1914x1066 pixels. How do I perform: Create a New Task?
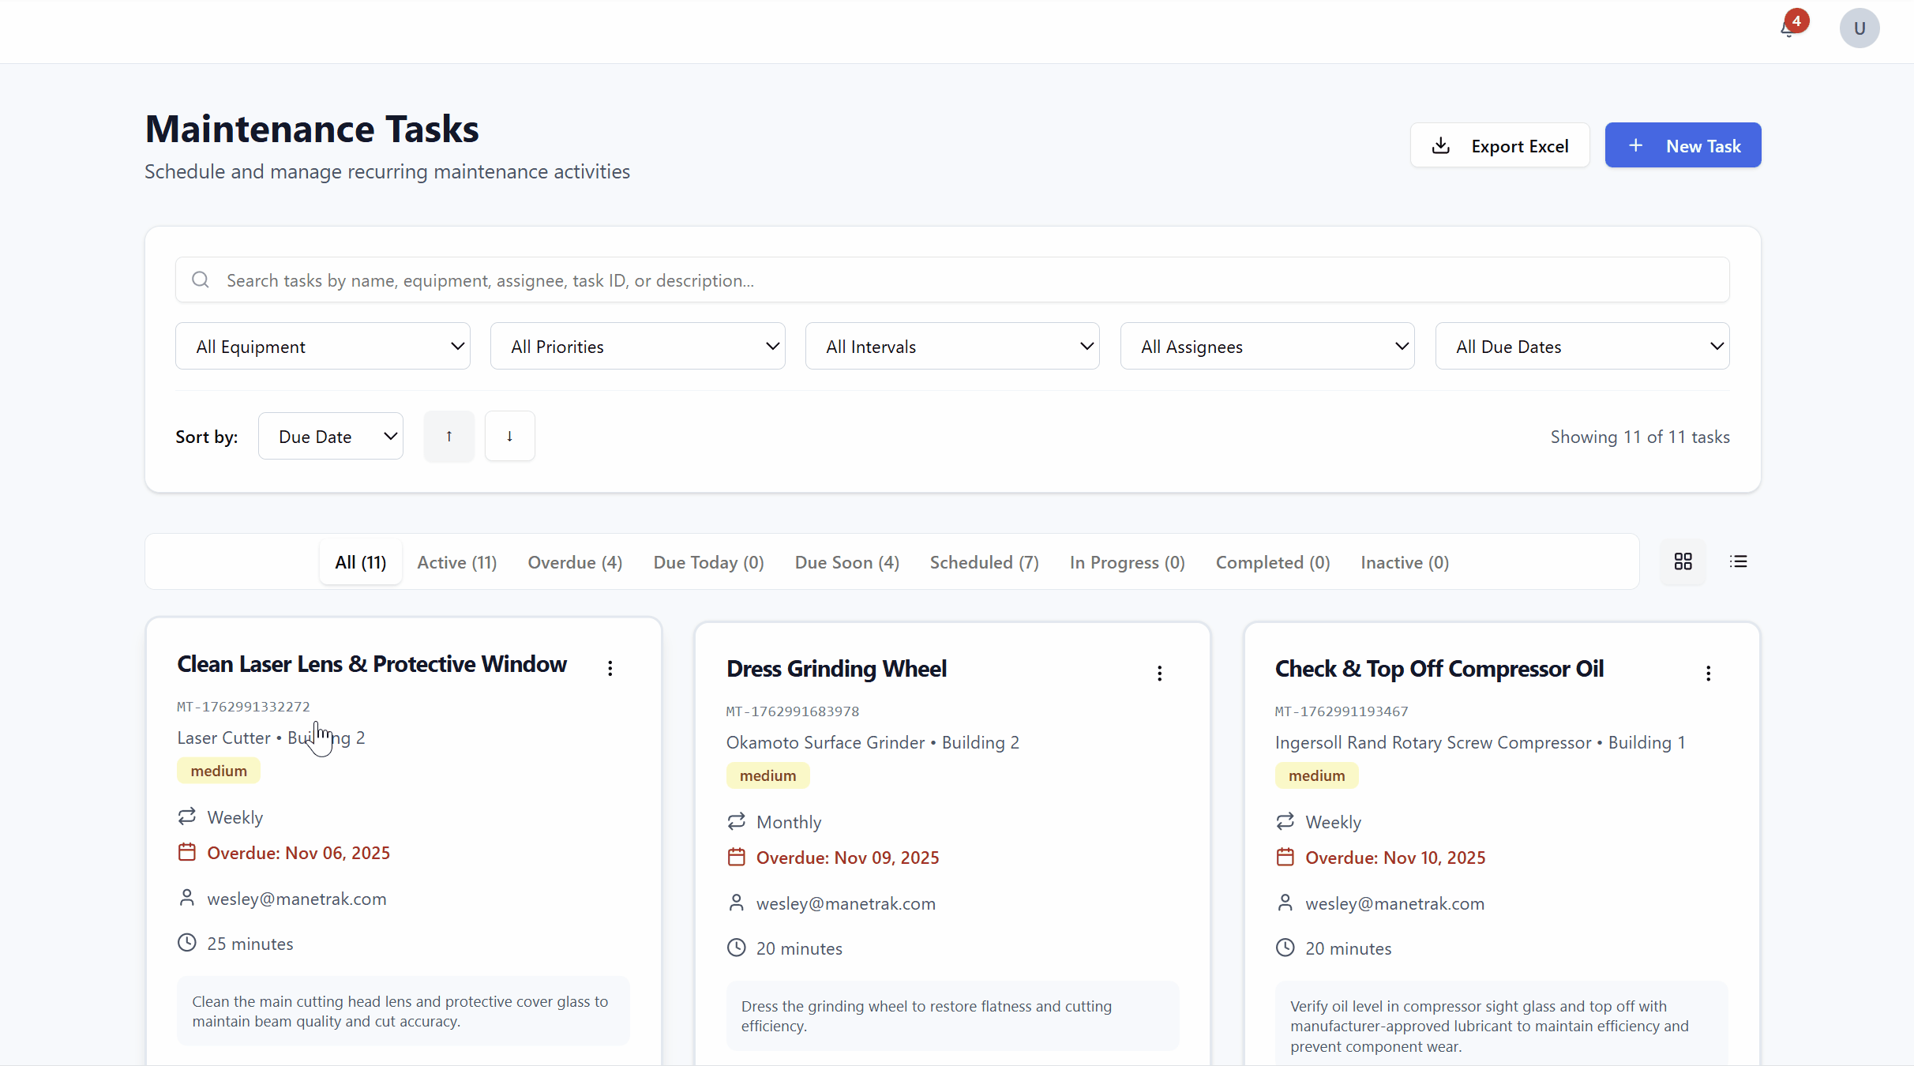[x=1683, y=145]
